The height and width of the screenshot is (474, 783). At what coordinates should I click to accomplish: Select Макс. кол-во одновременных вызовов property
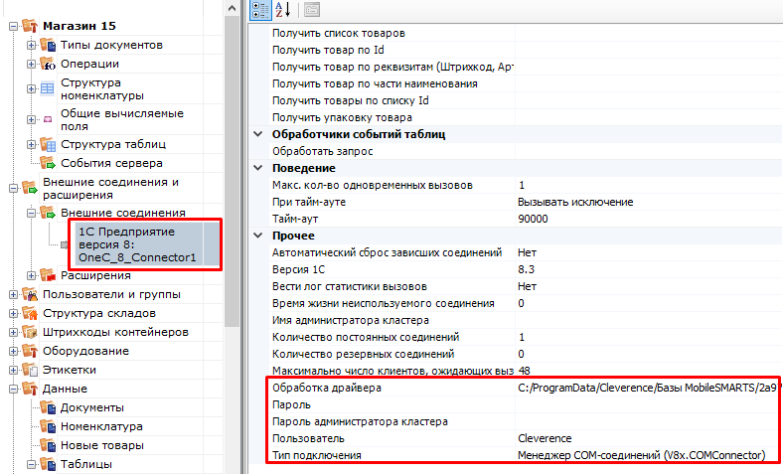[x=372, y=185]
